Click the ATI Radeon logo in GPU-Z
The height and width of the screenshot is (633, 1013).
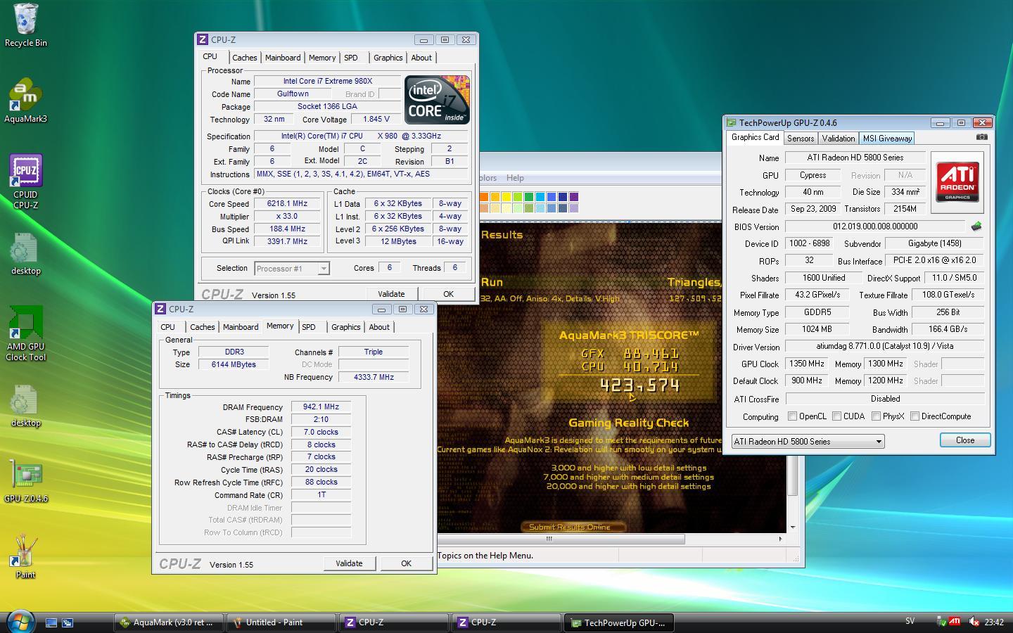pos(957,182)
